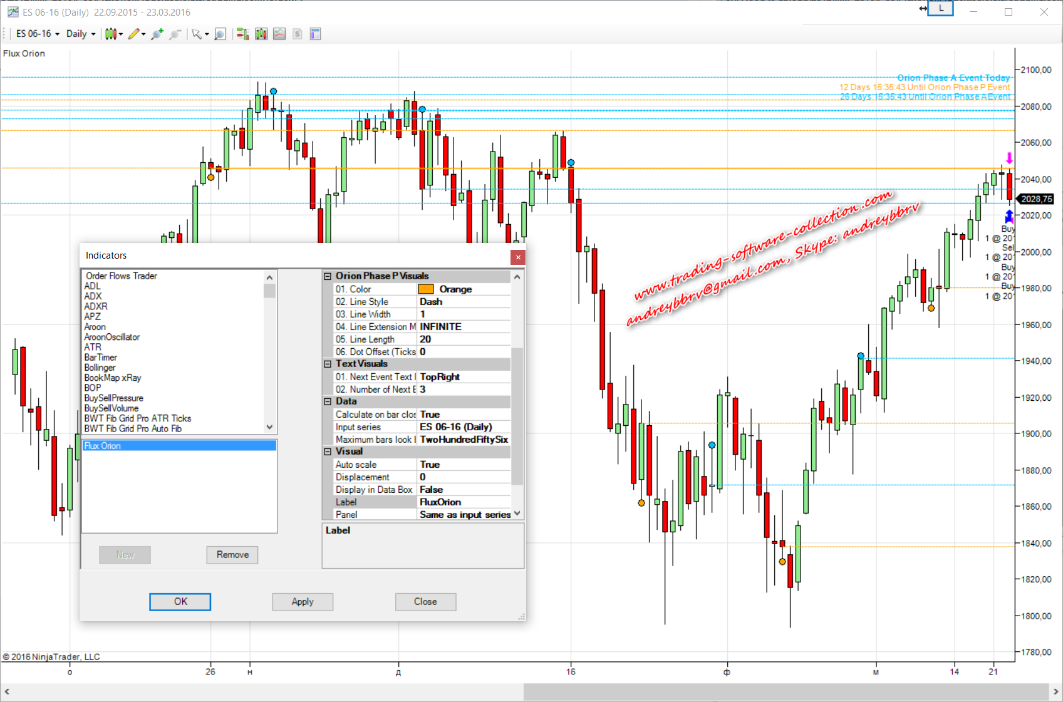Click the Remove button
The image size is (1063, 702).
tap(232, 555)
